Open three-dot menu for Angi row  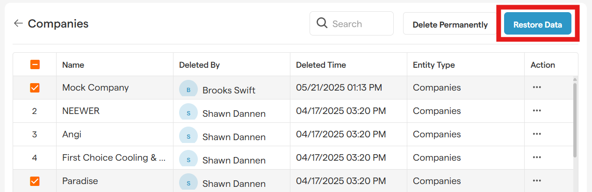pyautogui.click(x=537, y=134)
